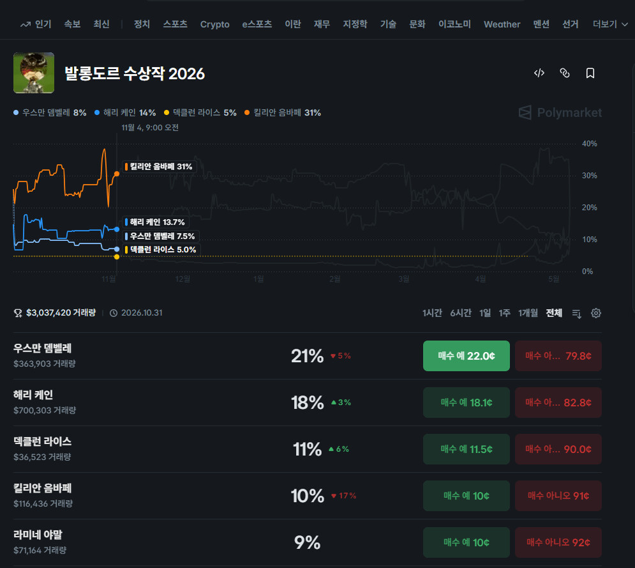This screenshot has width=635, height=568.
Task: Go to the e스포츠 category
Action: pyautogui.click(x=257, y=24)
